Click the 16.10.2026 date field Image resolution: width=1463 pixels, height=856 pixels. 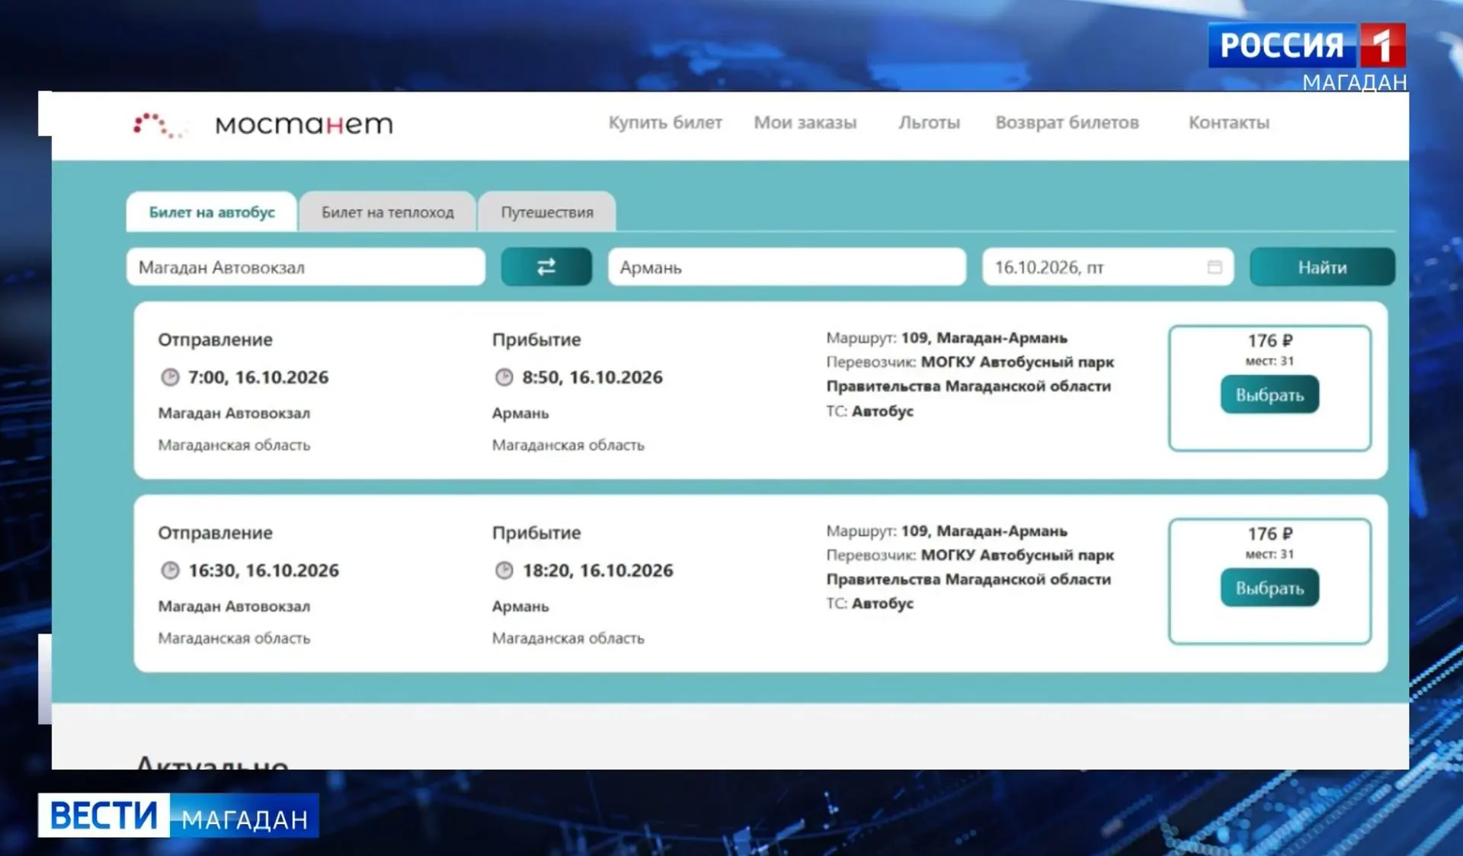pyautogui.click(x=1108, y=267)
